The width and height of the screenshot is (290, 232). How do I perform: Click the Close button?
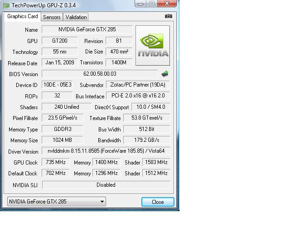point(158,202)
